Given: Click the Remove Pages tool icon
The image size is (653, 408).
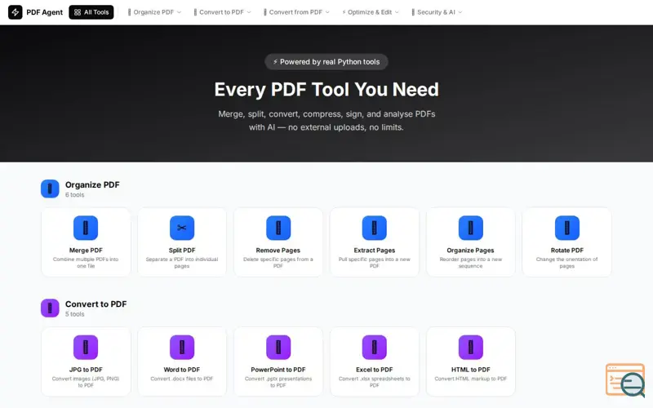Looking at the screenshot, I should (x=278, y=228).
